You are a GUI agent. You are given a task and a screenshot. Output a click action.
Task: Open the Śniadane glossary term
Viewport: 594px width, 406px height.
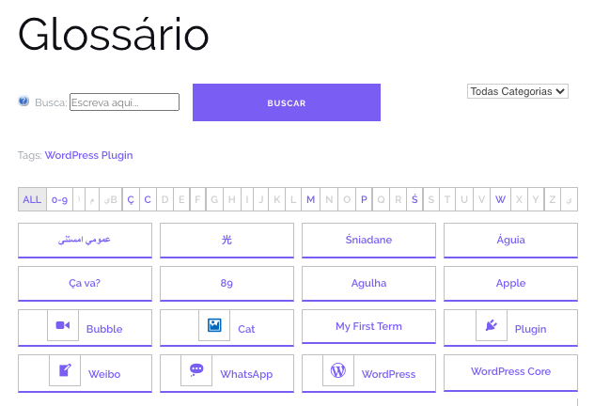click(368, 240)
